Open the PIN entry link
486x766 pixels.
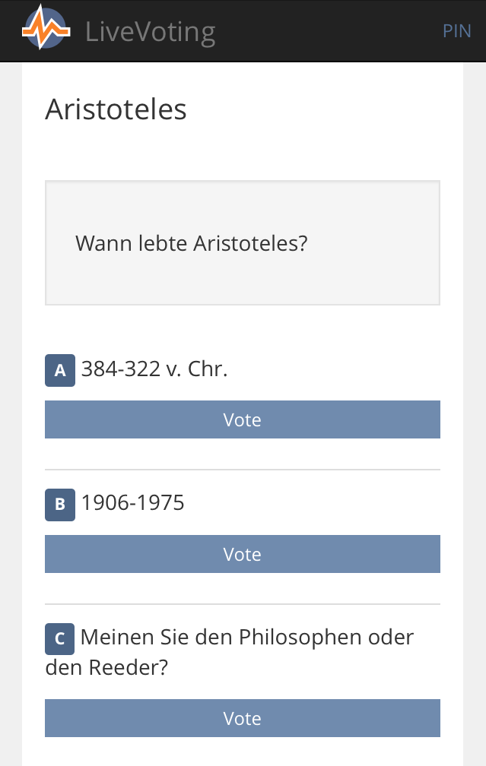[457, 31]
